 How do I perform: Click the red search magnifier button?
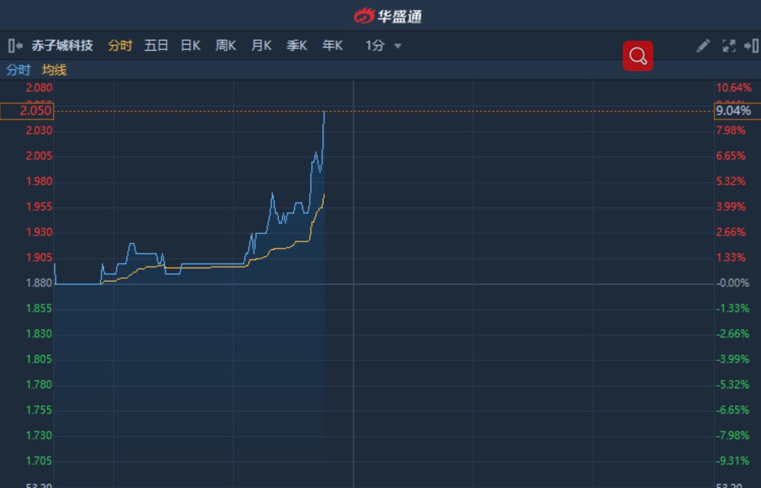638,56
